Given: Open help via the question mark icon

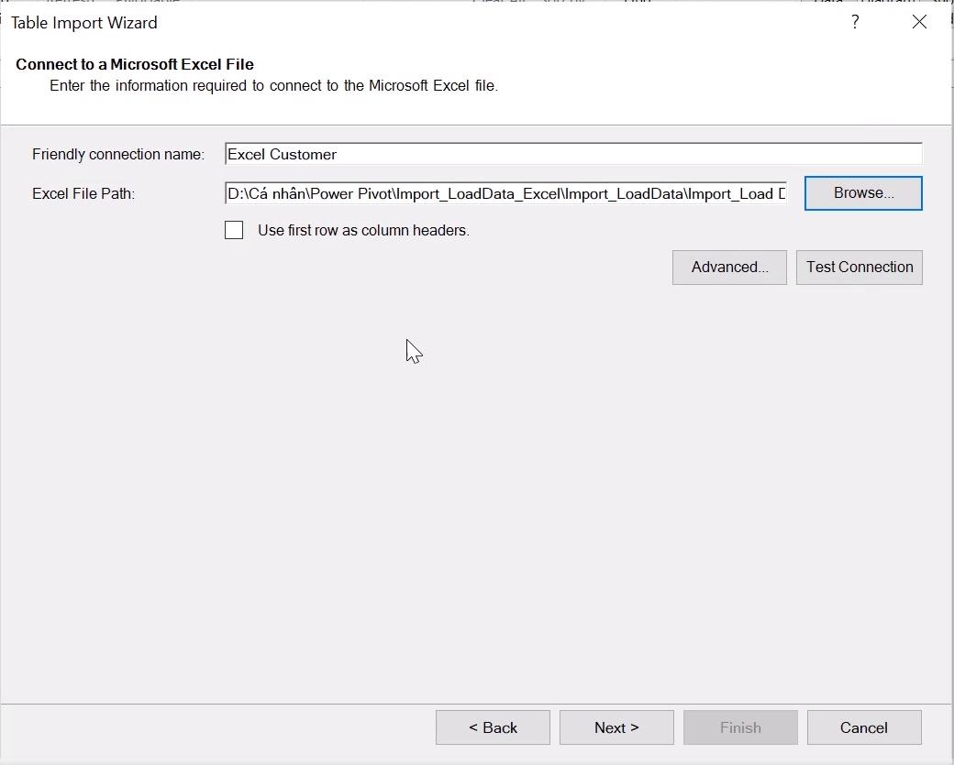Looking at the screenshot, I should [855, 22].
